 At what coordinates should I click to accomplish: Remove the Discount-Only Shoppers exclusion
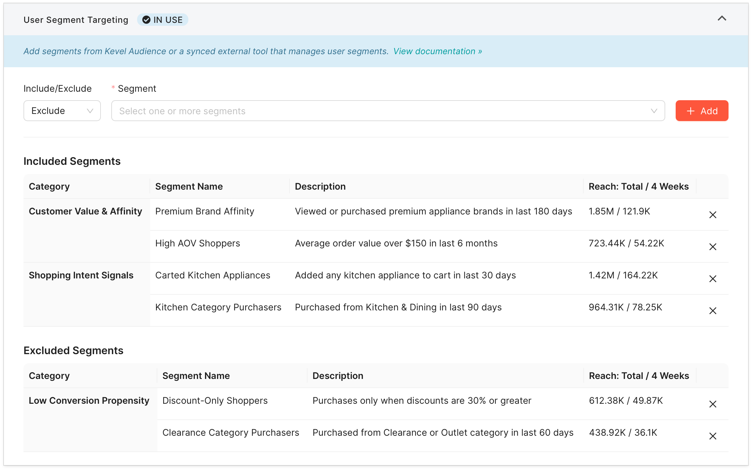[713, 404]
